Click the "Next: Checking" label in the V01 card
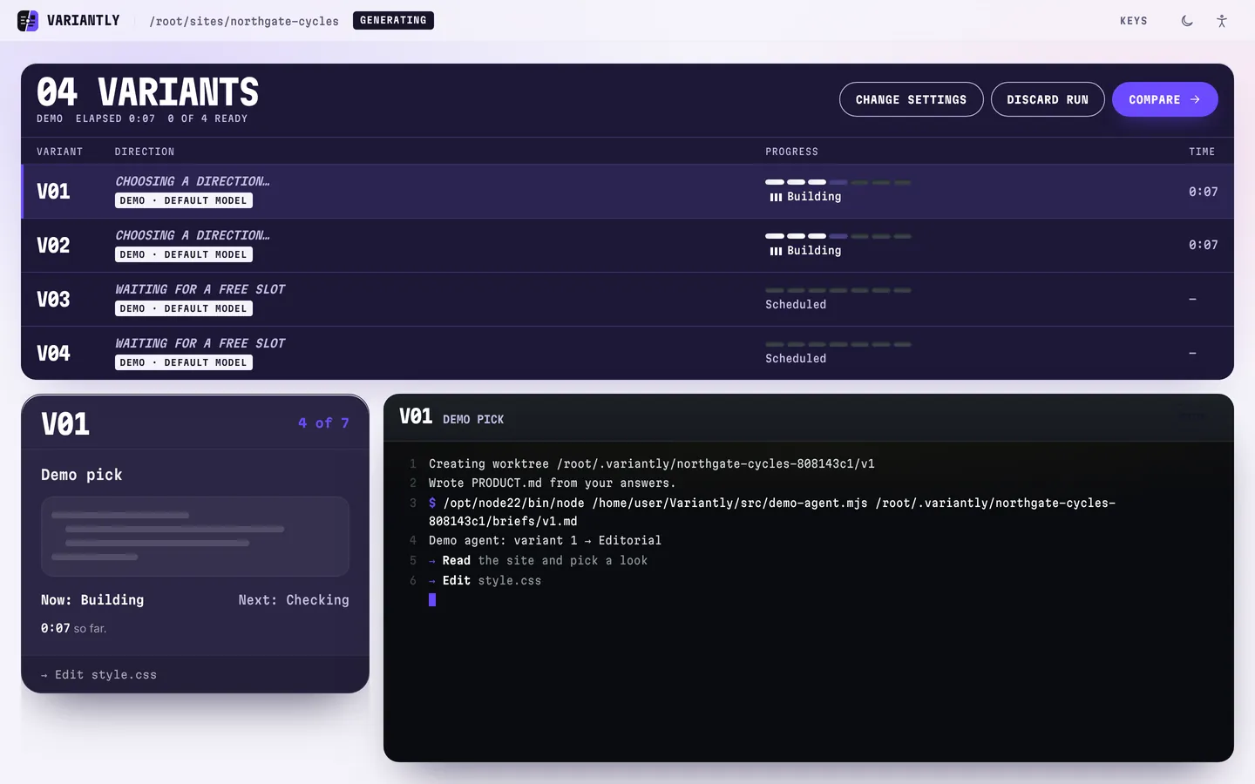This screenshot has width=1255, height=784. 294,600
